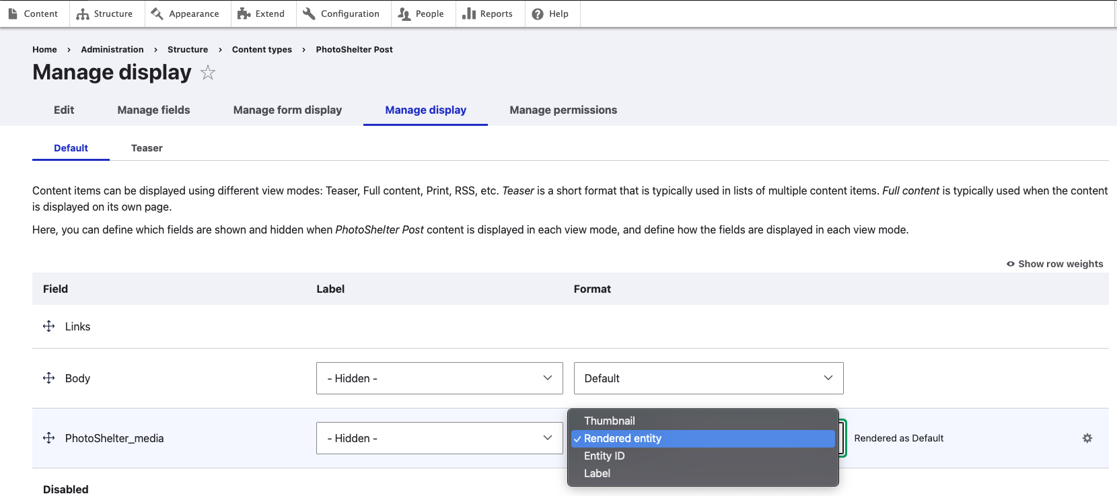The height and width of the screenshot is (496, 1117).
Task: Switch to Manage form display tab
Action: click(x=287, y=110)
